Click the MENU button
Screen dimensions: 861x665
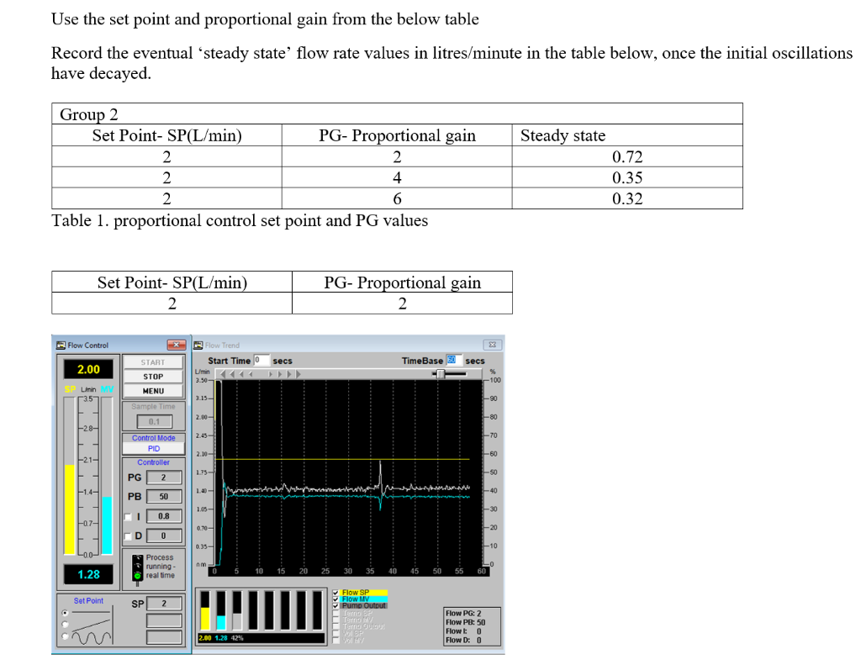[153, 391]
